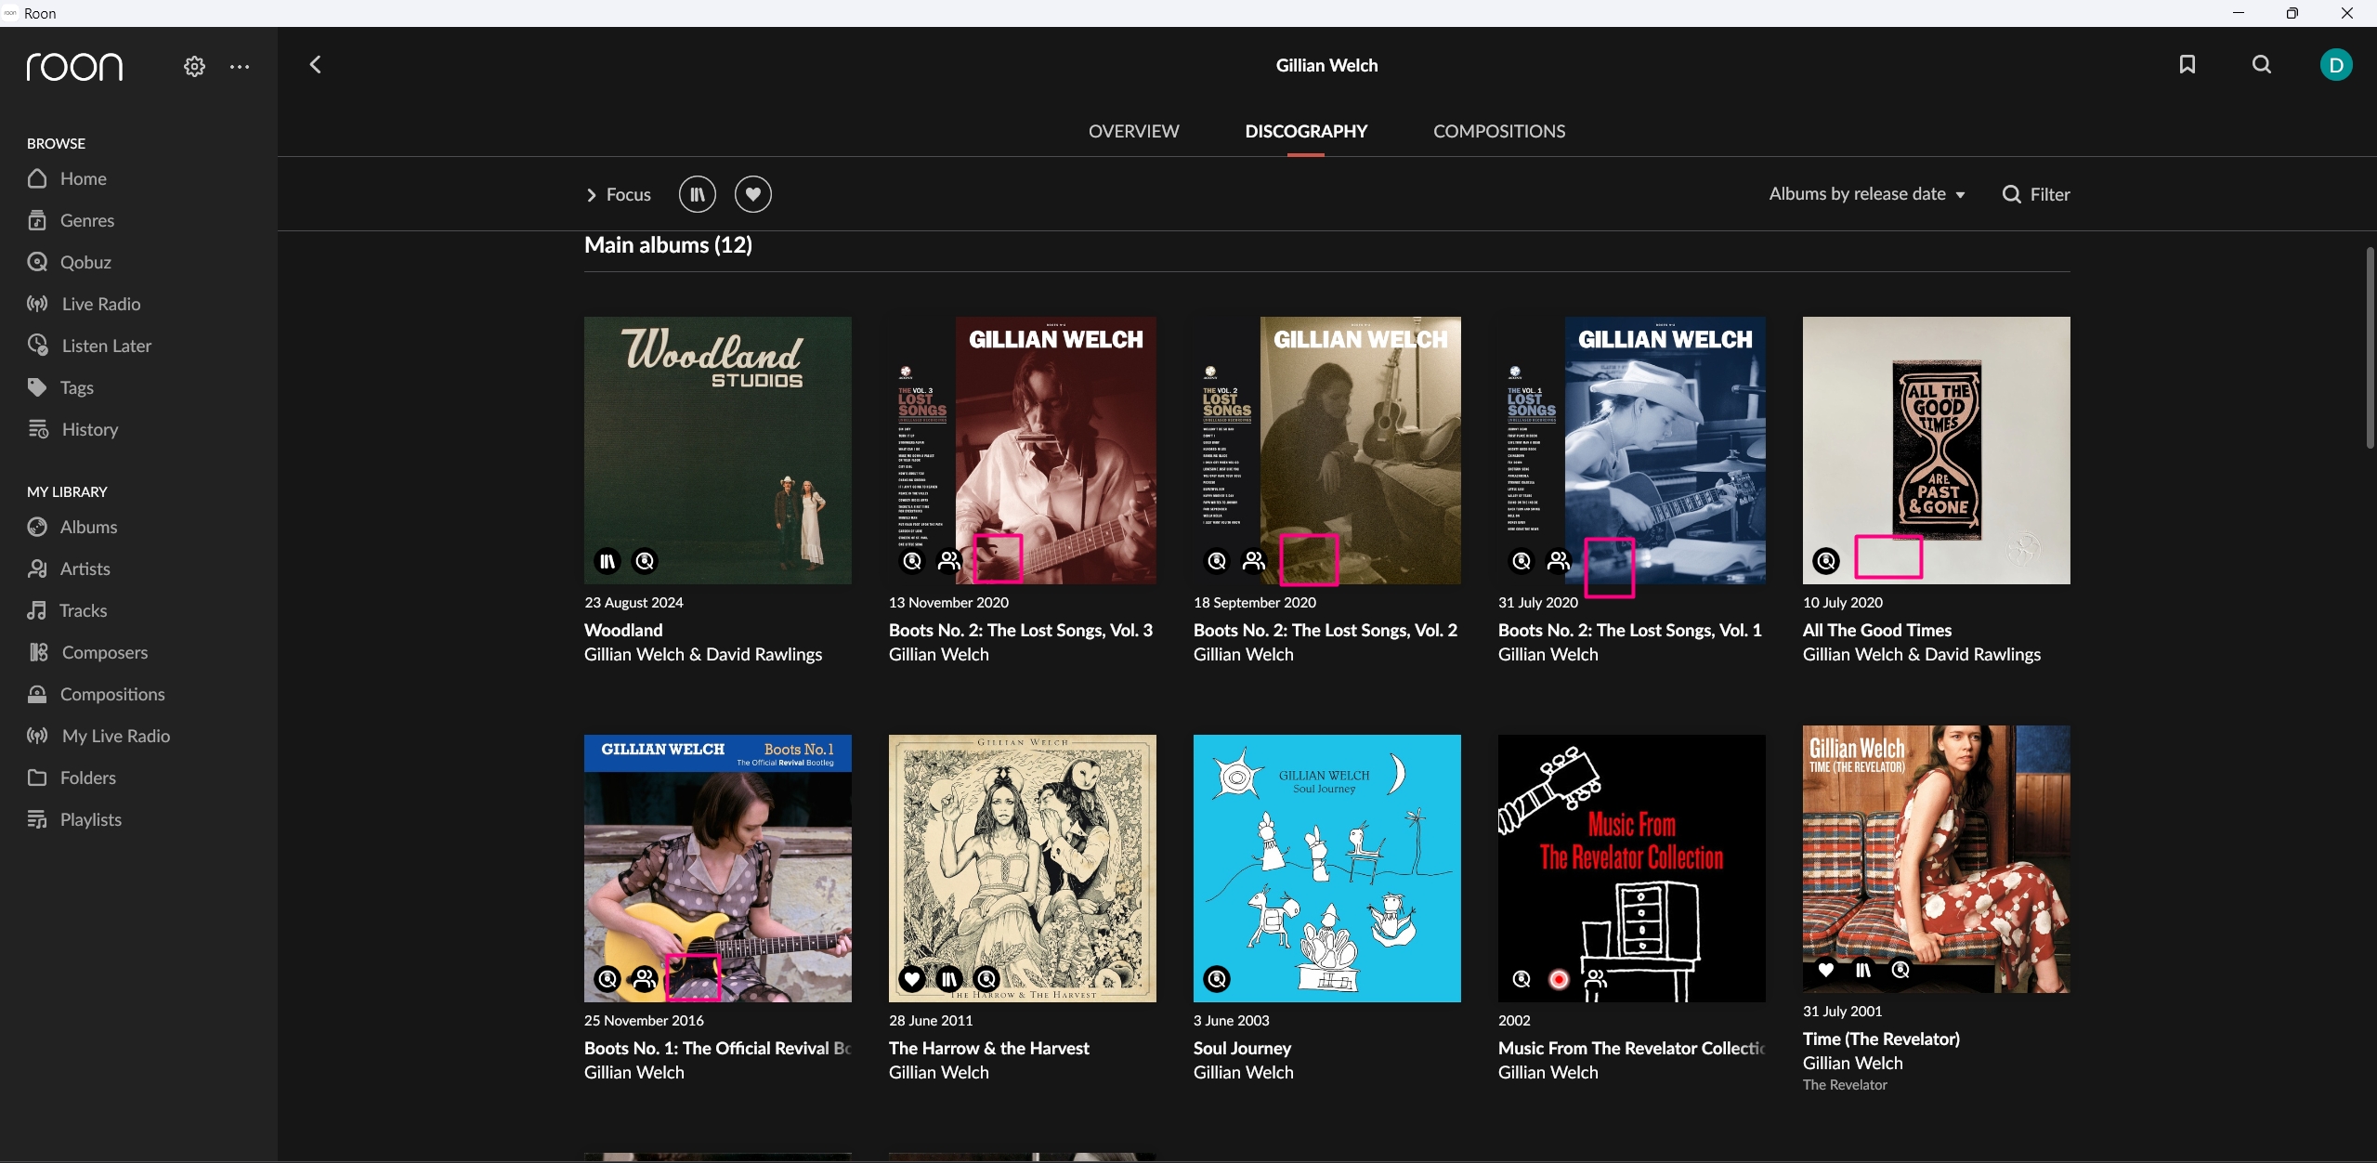The width and height of the screenshot is (2377, 1163).
Task: Open Genres in sidebar
Action: (x=71, y=220)
